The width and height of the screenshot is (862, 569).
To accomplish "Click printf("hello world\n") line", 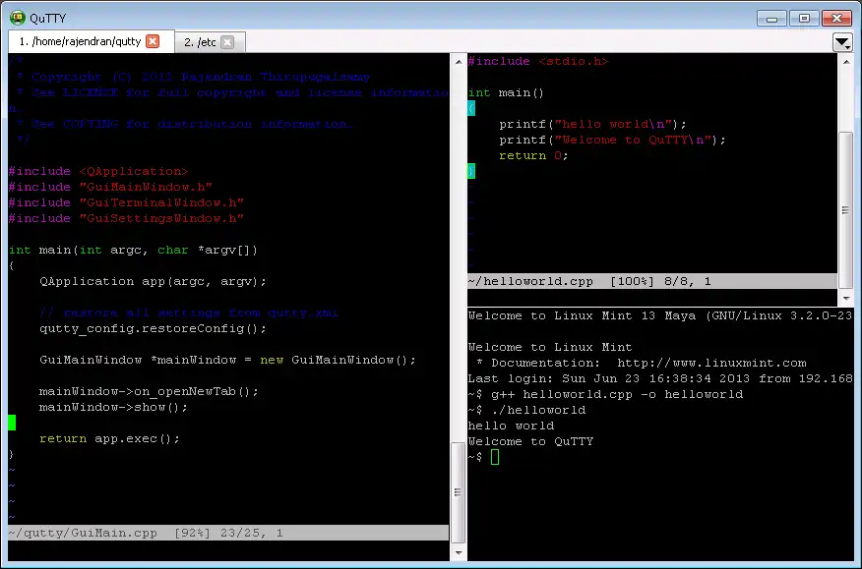I will (x=592, y=124).
